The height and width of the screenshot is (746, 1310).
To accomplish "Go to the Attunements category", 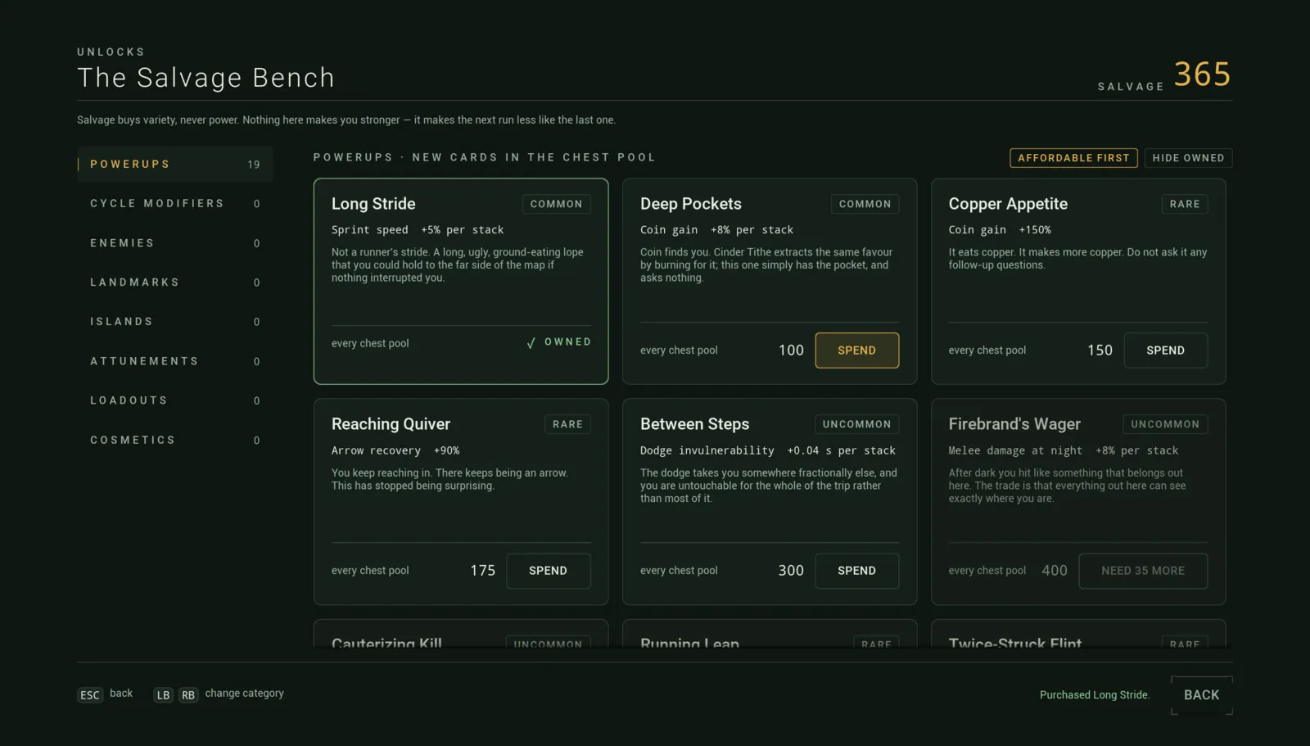I will [x=175, y=361].
